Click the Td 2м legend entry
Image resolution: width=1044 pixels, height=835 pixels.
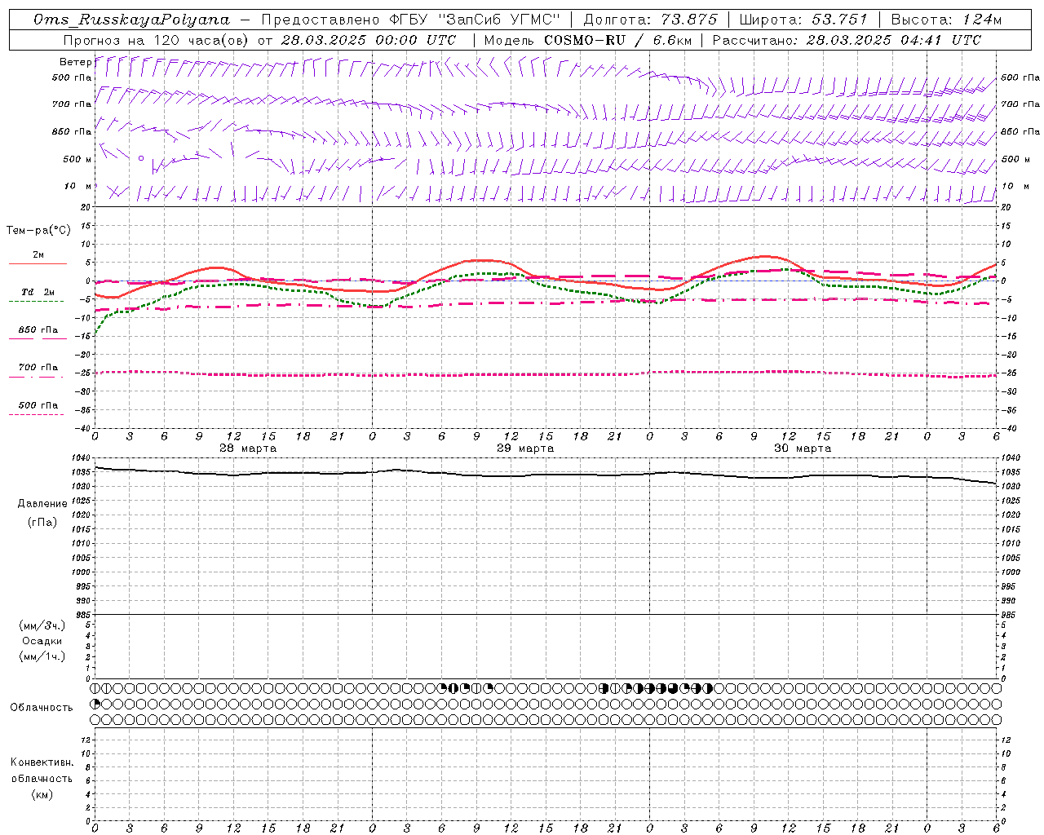38,292
